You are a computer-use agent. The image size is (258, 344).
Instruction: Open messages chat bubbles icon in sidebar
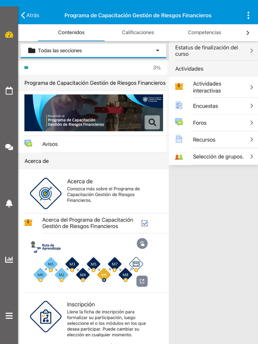coord(9,147)
